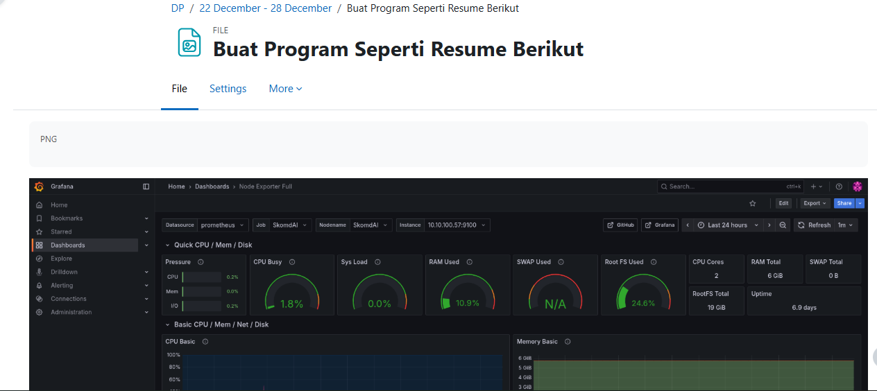Screen dimensions: 877x391
Task: Open the Instance 10.10.100.57:9100 dropdown
Action: point(457,225)
